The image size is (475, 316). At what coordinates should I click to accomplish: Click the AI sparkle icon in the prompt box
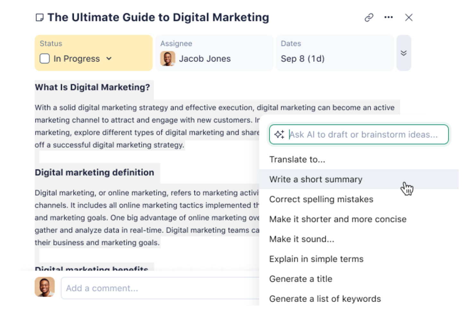pos(280,134)
